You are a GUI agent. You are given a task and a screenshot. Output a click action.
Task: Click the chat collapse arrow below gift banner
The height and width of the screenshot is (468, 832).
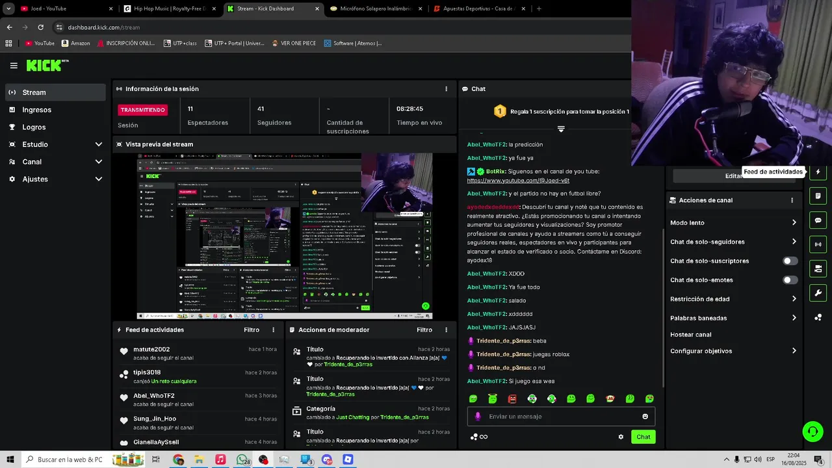click(x=561, y=129)
